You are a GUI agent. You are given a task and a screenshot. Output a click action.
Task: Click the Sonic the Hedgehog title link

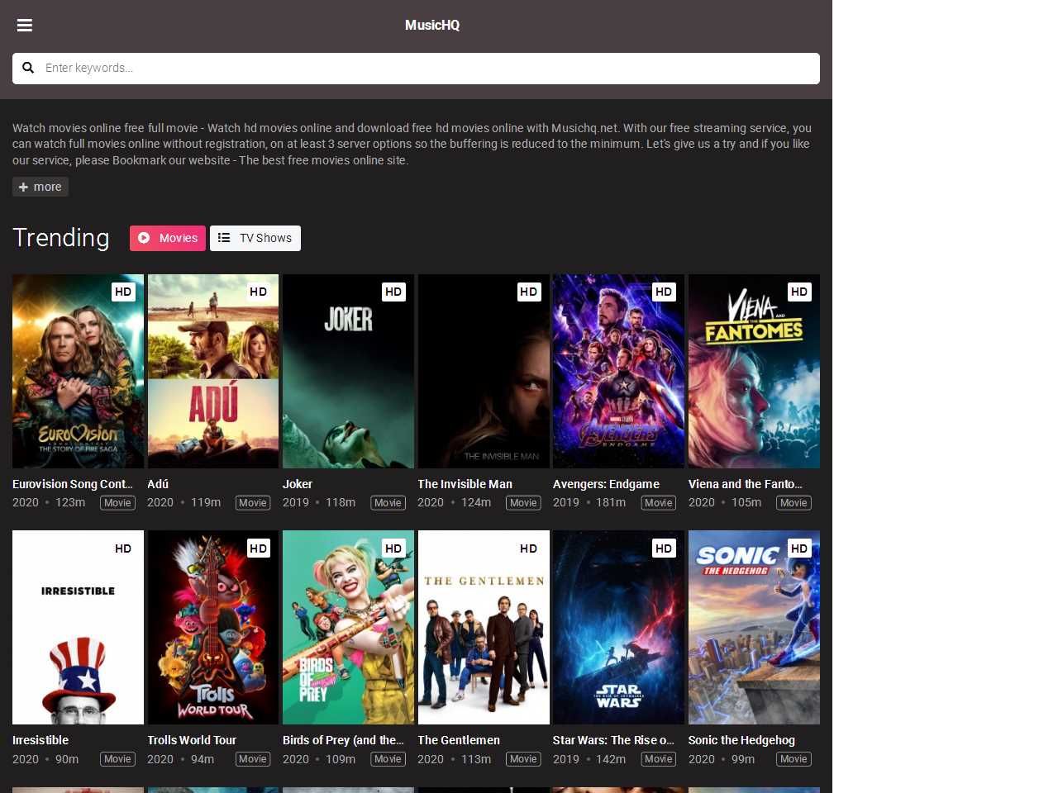click(741, 740)
